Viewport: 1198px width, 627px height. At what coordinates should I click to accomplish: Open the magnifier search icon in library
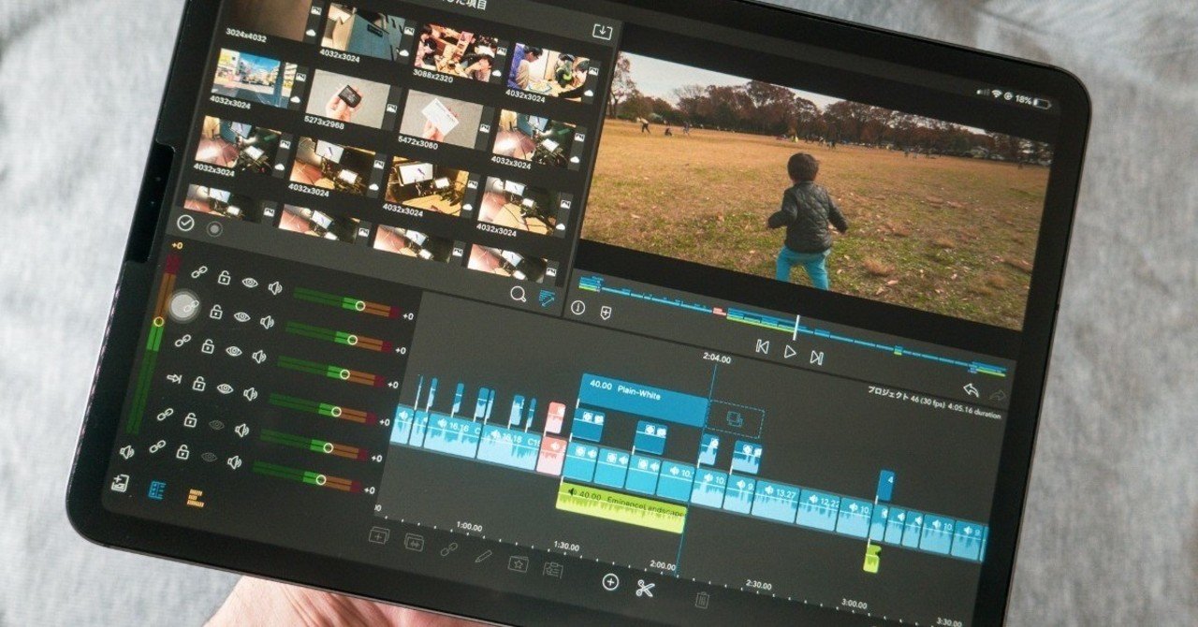[519, 295]
